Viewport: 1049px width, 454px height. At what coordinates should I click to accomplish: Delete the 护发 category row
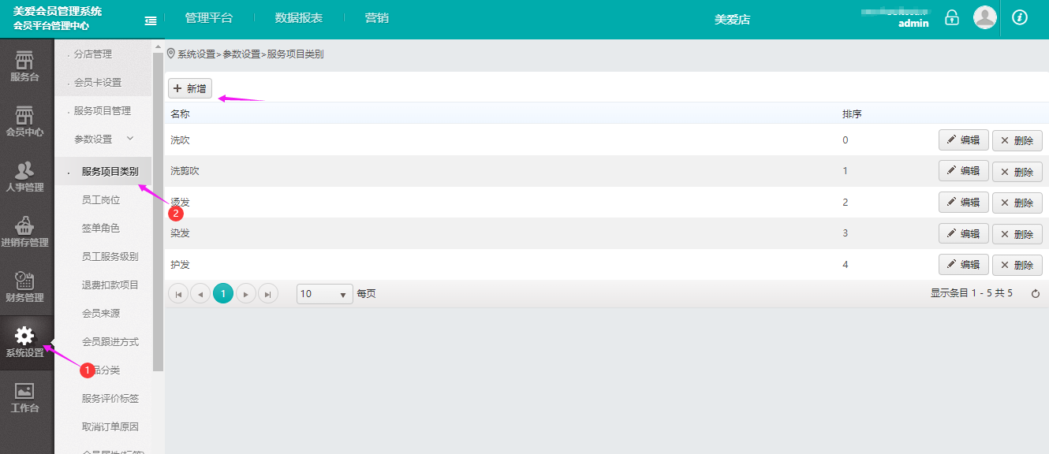(1017, 266)
